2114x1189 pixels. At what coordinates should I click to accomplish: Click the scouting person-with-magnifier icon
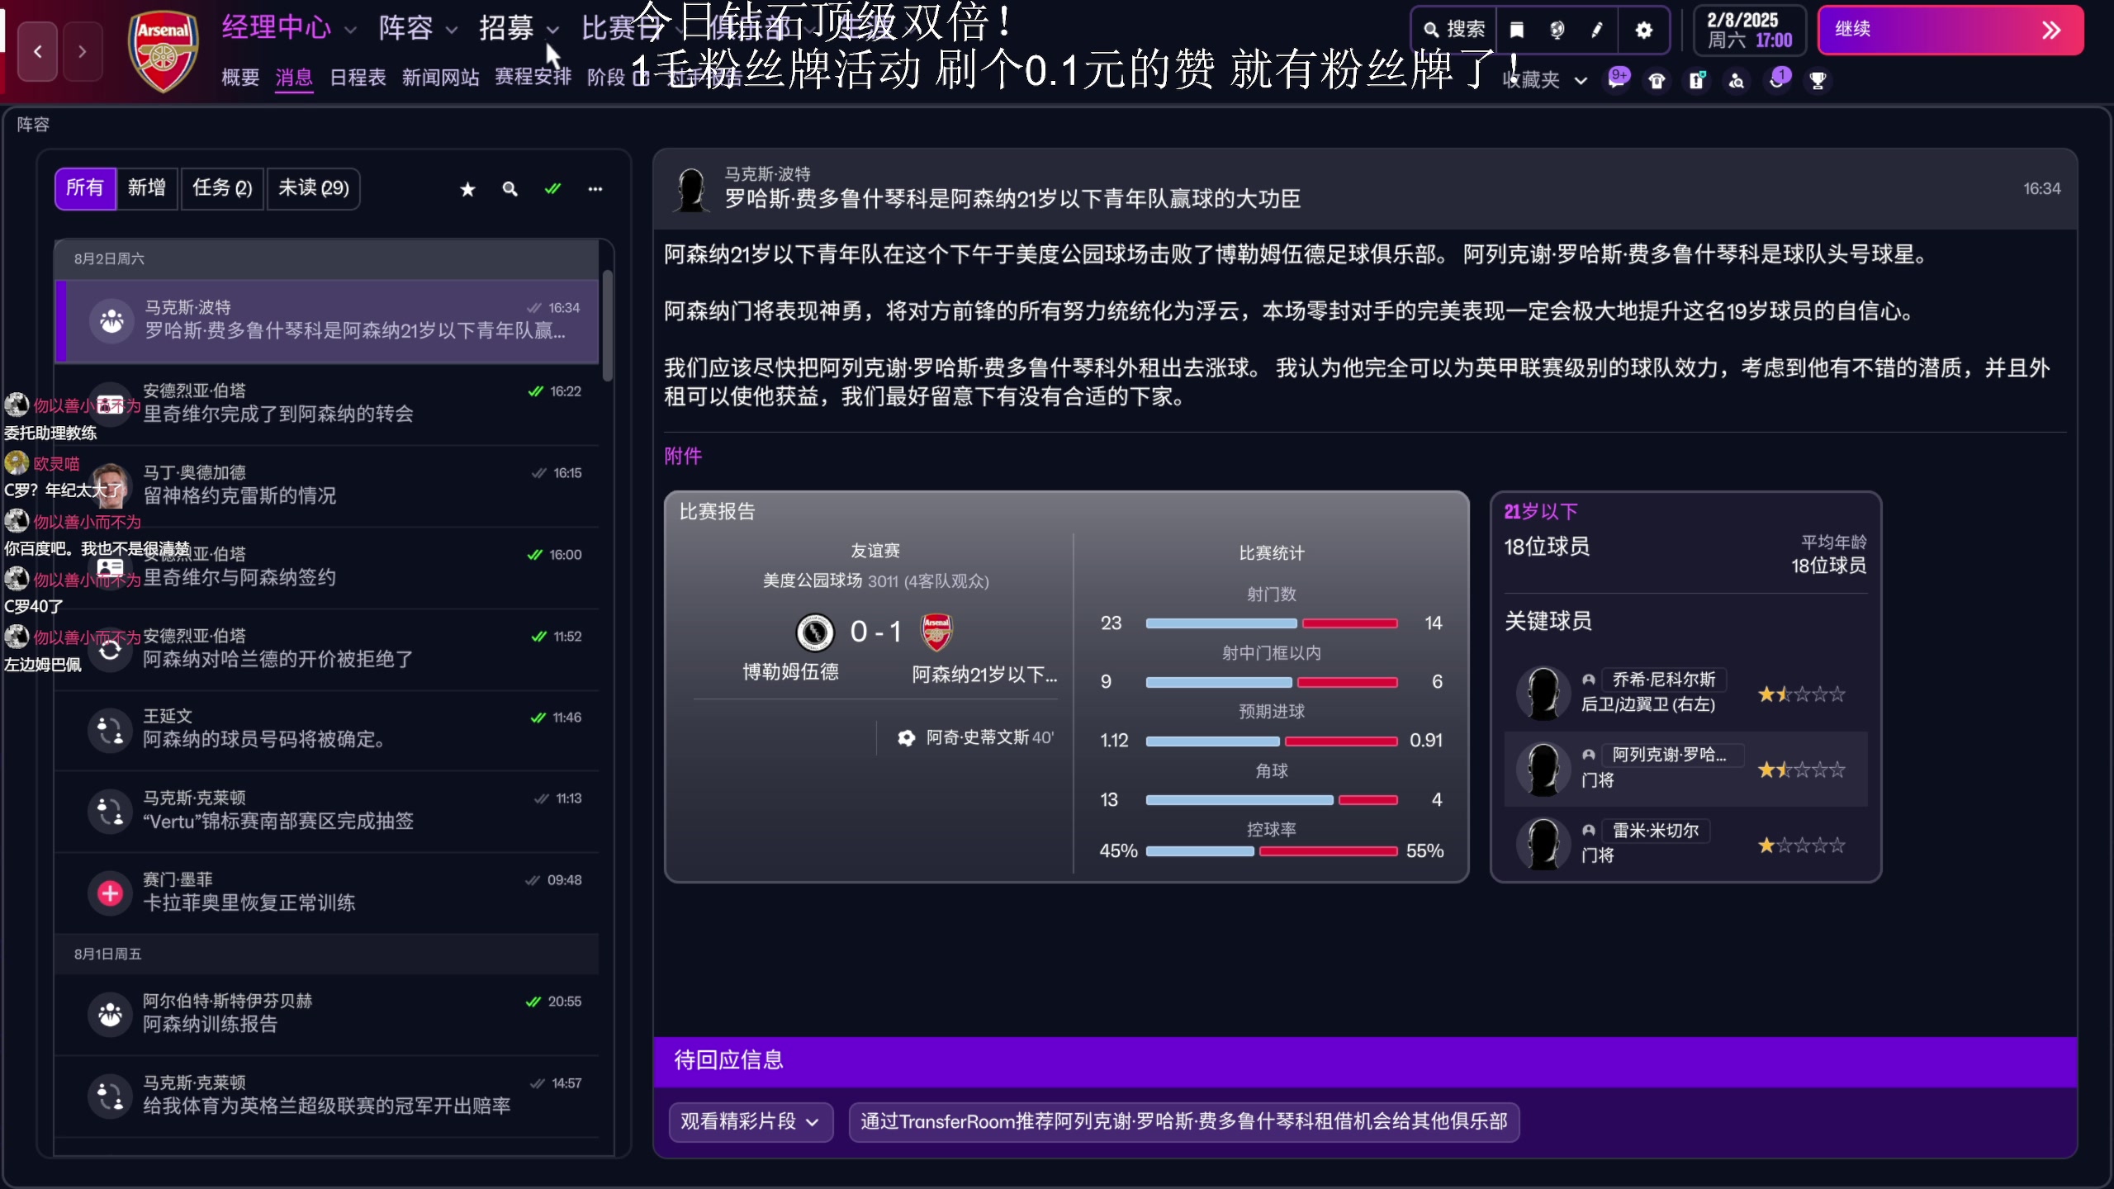click(1736, 80)
